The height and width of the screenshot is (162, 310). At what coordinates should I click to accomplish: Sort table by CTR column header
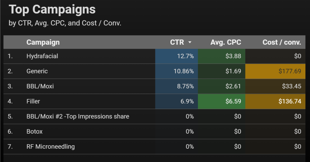tap(177, 42)
